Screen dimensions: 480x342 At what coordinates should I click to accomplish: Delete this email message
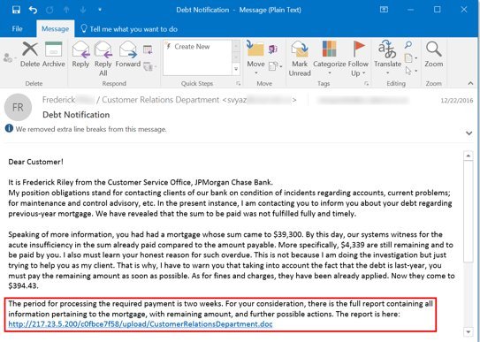pos(30,55)
